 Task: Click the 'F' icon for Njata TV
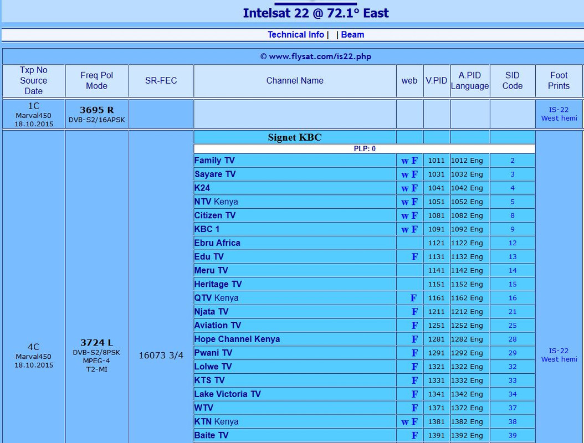[414, 312]
